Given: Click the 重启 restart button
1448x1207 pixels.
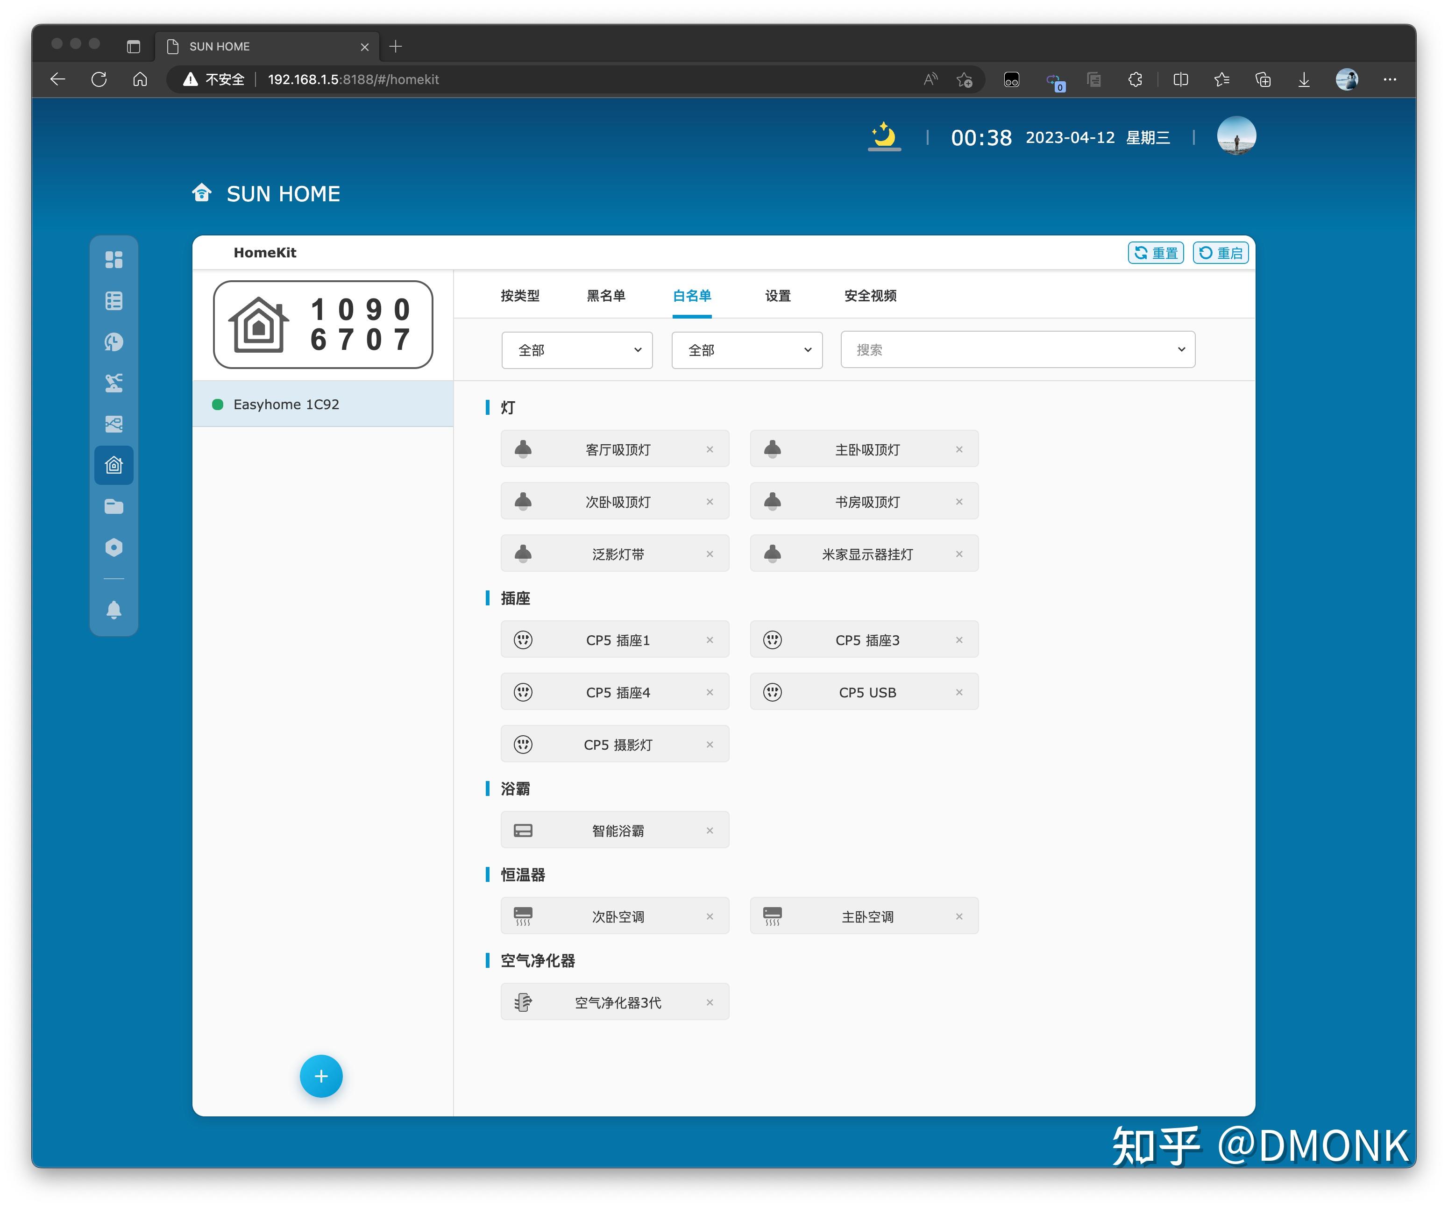Looking at the screenshot, I should tap(1221, 252).
